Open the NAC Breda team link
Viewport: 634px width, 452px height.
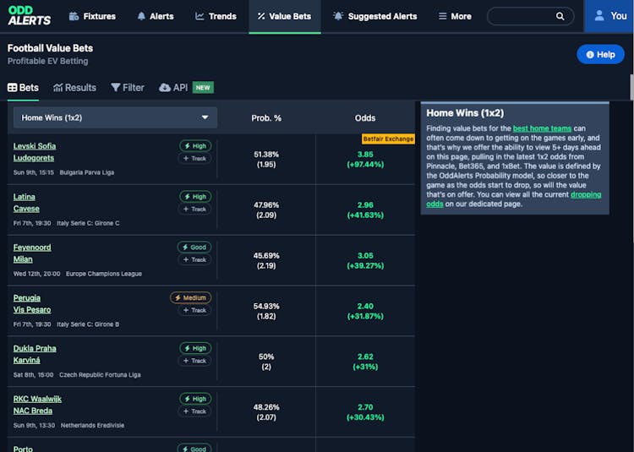[33, 411]
